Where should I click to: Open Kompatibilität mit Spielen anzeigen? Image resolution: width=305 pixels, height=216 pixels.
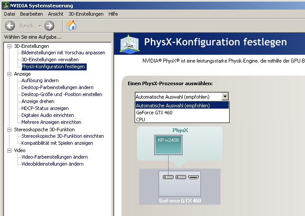coord(57,143)
